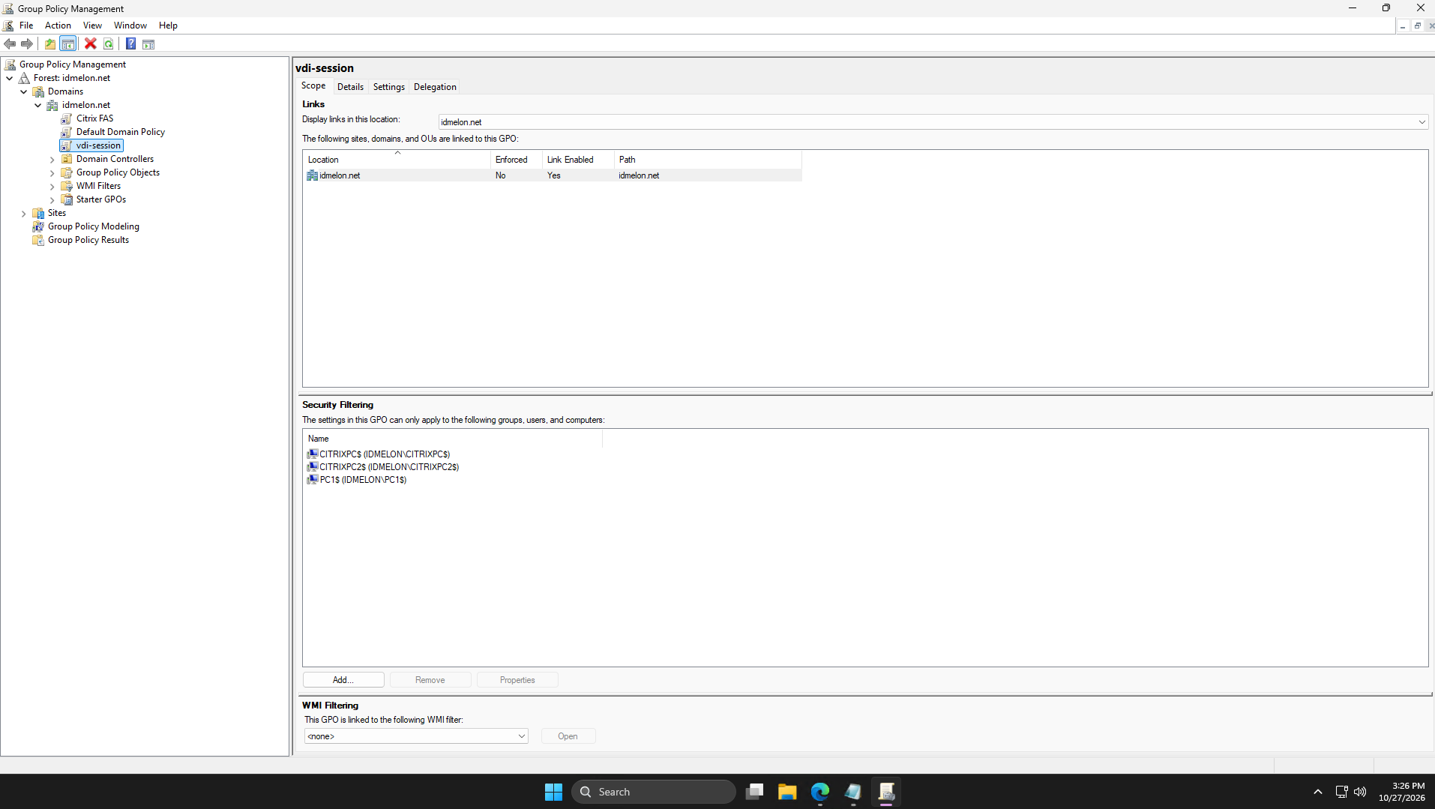The width and height of the screenshot is (1435, 809).
Task: Collapse the idmelon.net domain node
Action: (x=38, y=105)
